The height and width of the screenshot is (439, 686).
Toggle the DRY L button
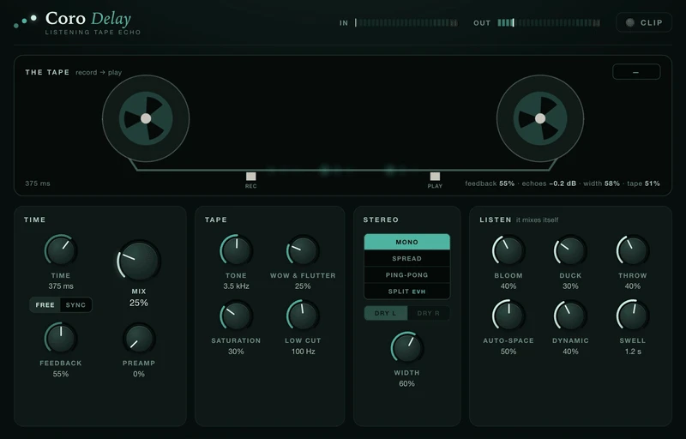[x=385, y=313]
